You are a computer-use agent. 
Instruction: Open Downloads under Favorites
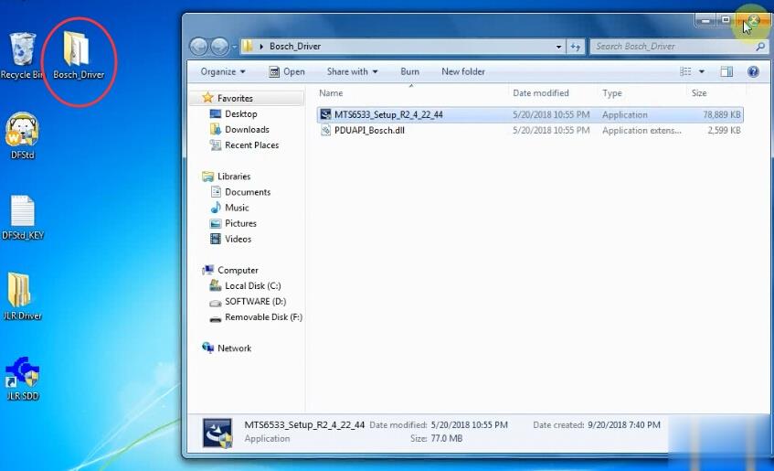[x=247, y=130]
